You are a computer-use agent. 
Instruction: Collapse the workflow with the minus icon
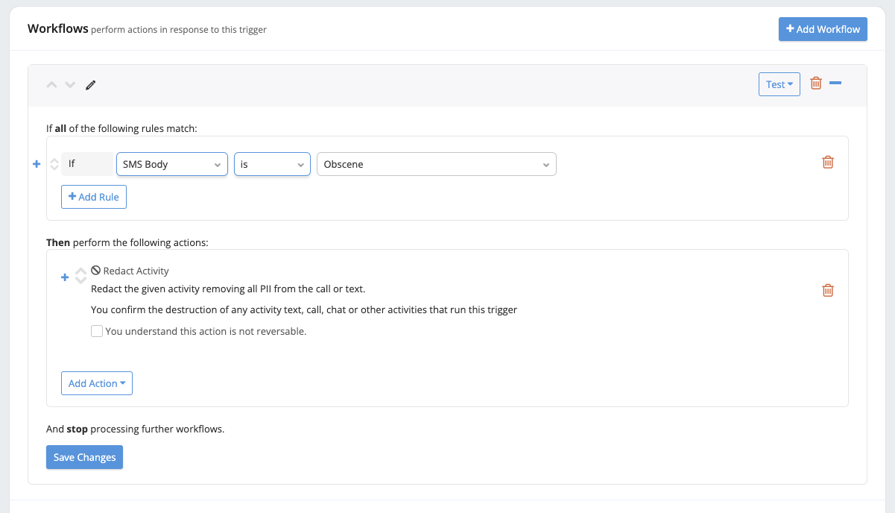835,84
